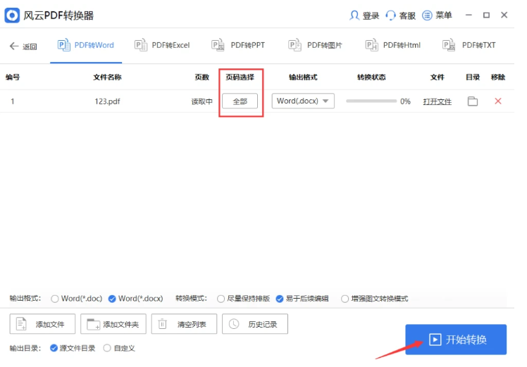The height and width of the screenshot is (367, 527).
Task: Select 尽量保持排版 conversion mode
Action: pos(221,299)
